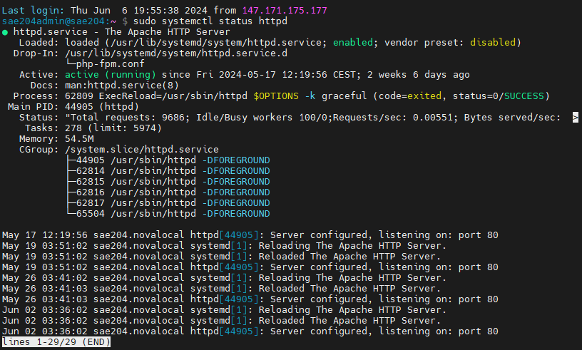Click 'Total requests: 9686' in Status line
This screenshot has height=350, width=582.
[x=129, y=118]
